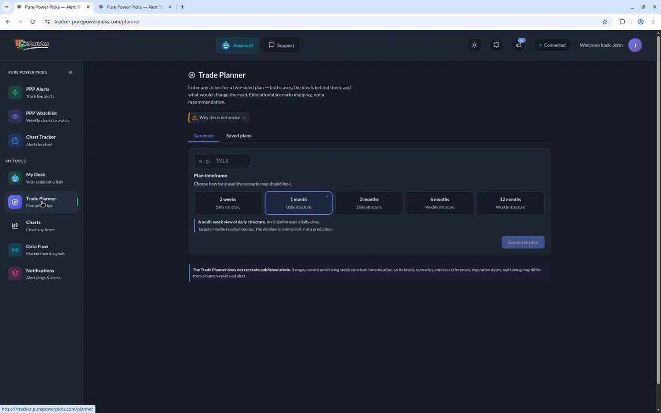Open the Notifications bell icon in sidebar

[15, 274]
